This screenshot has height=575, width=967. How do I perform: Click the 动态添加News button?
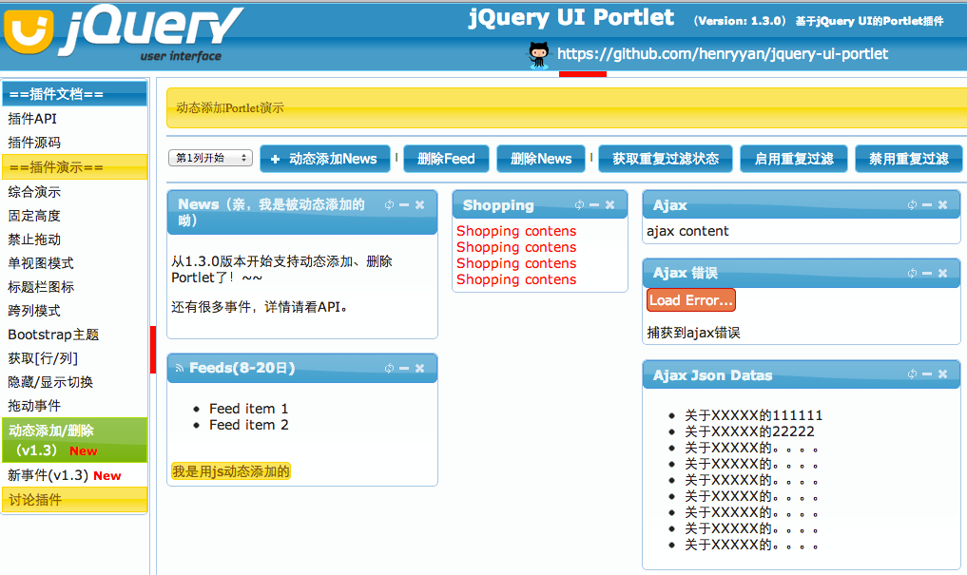(x=325, y=159)
